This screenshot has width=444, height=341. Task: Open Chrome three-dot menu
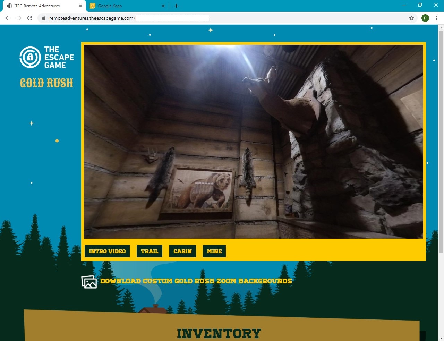pos(436,18)
